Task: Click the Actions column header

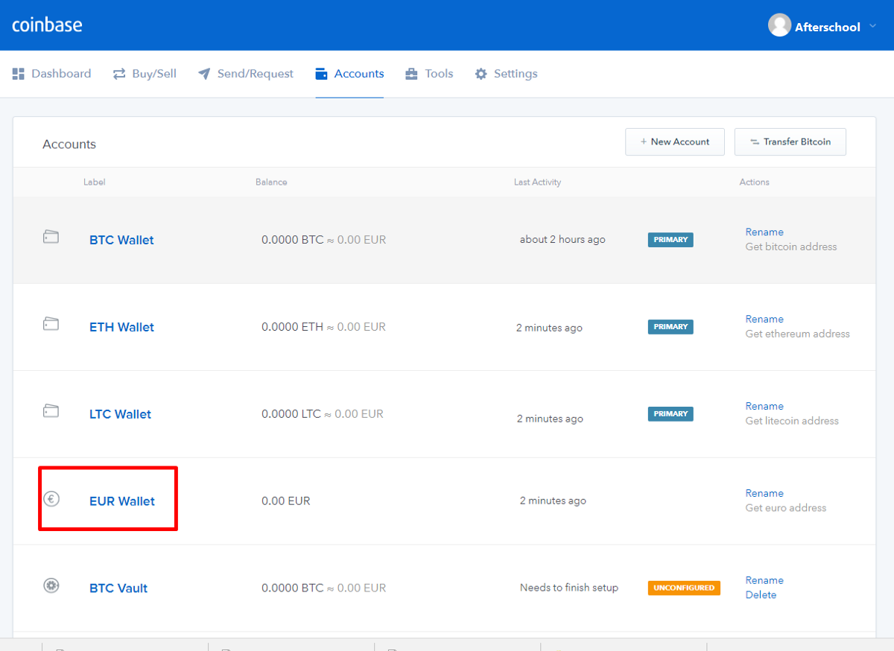Action: click(754, 182)
